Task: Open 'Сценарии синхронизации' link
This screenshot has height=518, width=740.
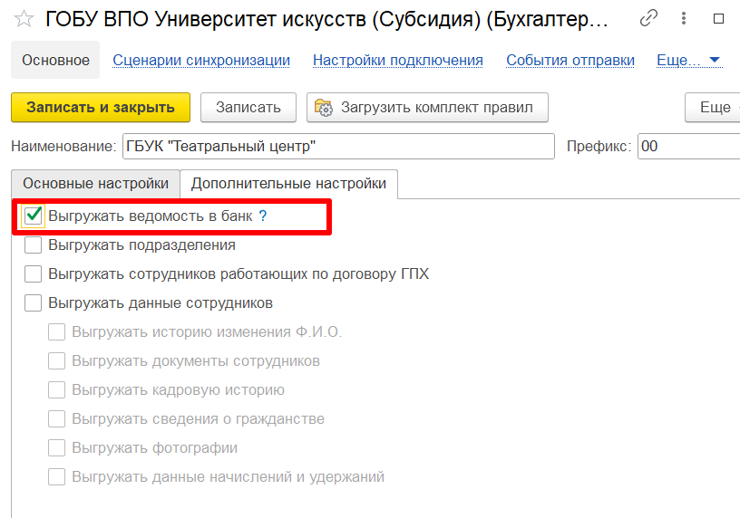Action: click(201, 61)
